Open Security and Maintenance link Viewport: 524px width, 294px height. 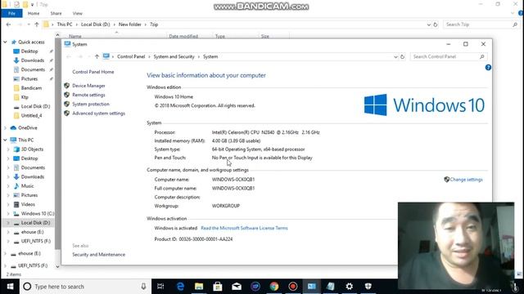tap(98, 254)
